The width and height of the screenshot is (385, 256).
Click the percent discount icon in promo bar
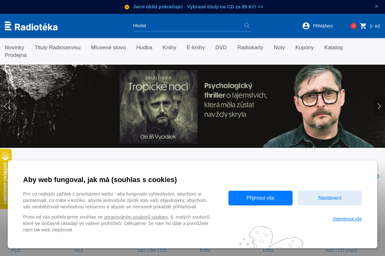[x=127, y=7]
